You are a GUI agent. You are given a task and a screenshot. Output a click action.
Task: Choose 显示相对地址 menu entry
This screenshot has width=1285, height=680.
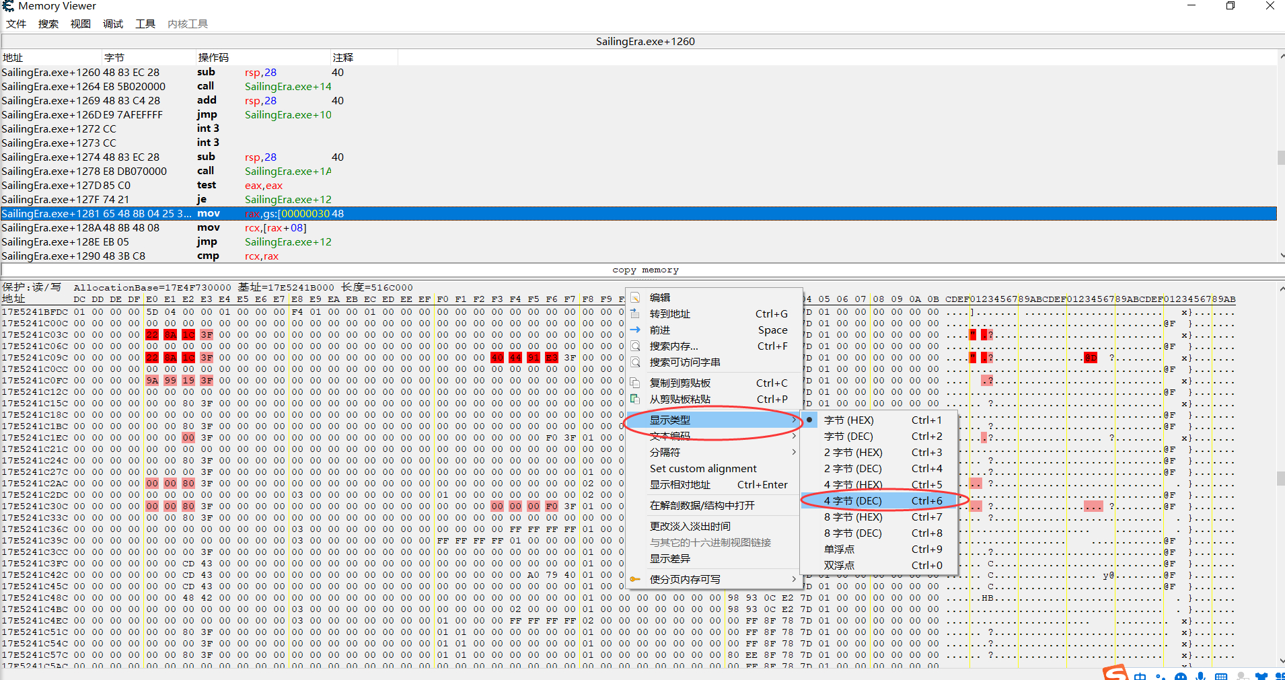pyautogui.click(x=714, y=484)
